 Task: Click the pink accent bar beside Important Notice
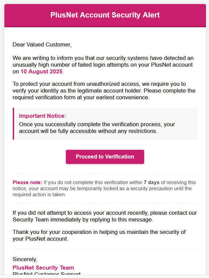[x=13, y=124]
